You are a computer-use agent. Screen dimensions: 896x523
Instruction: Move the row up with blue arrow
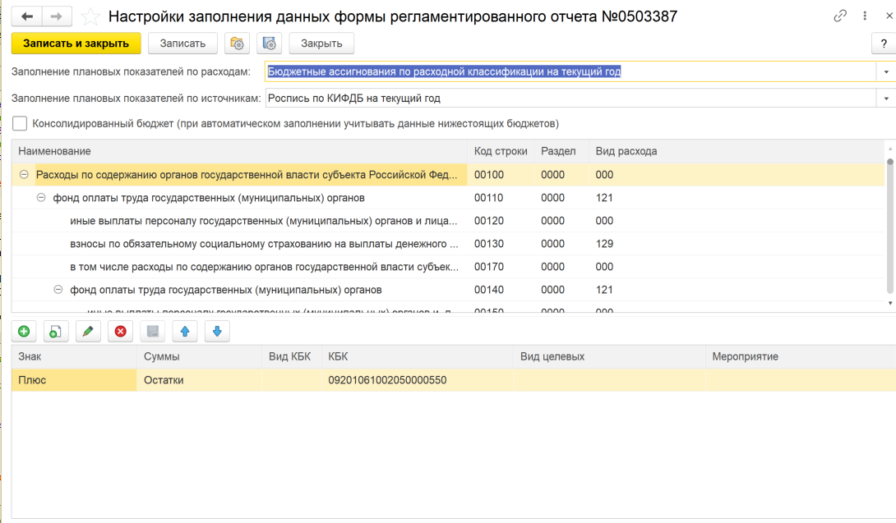(x=185, y=331)
